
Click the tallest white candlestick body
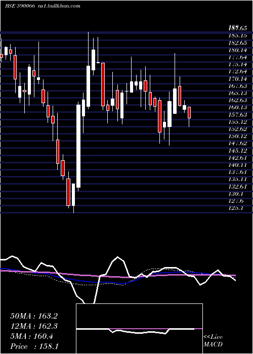[x=78, y=146]
